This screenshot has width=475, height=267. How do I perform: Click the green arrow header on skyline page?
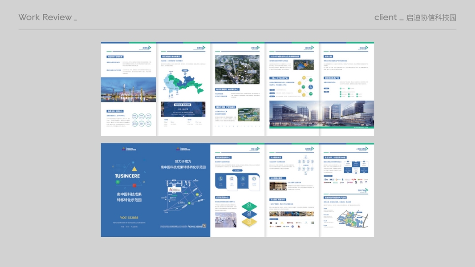(146, 48)
